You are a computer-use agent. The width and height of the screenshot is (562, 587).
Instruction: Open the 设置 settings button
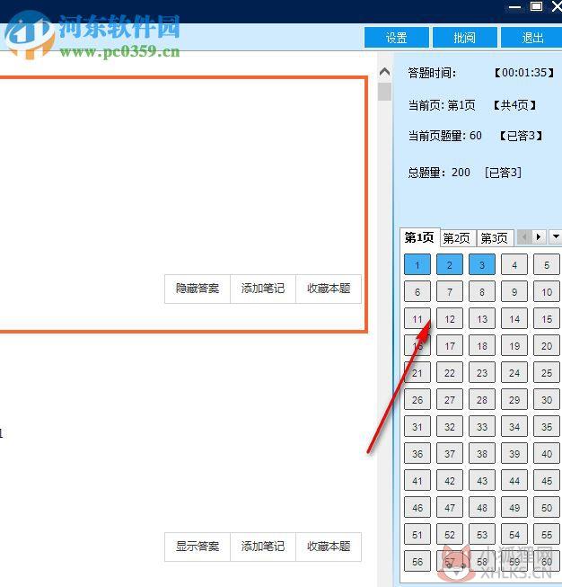(396, 38)
